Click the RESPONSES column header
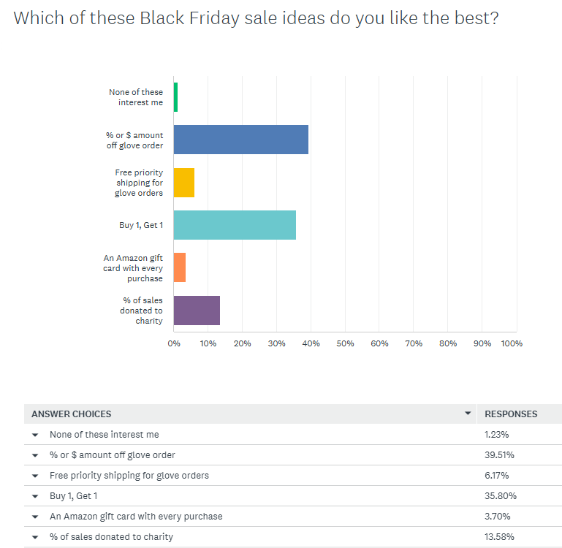 (511, 414)
